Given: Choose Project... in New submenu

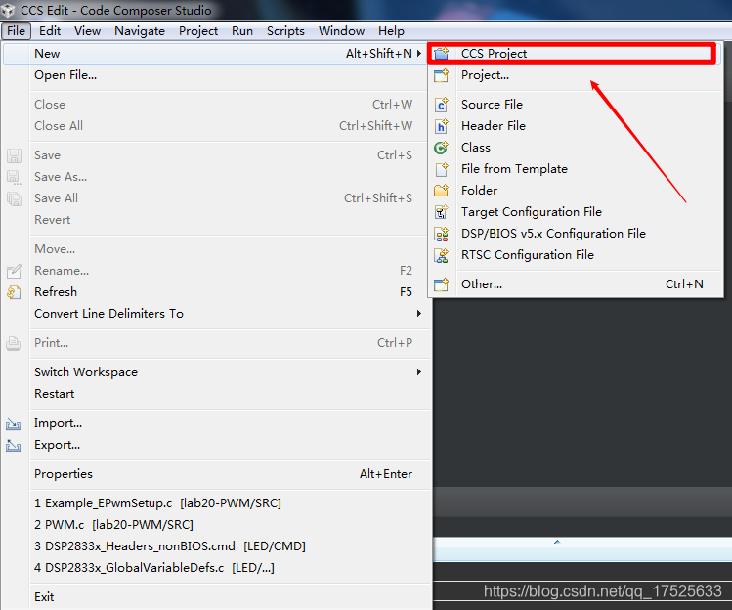Looking at the screenshot, I should point(576,75).
